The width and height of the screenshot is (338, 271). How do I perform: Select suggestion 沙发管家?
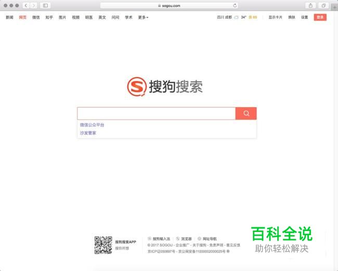pyautogui.click(x=88, y=133)
